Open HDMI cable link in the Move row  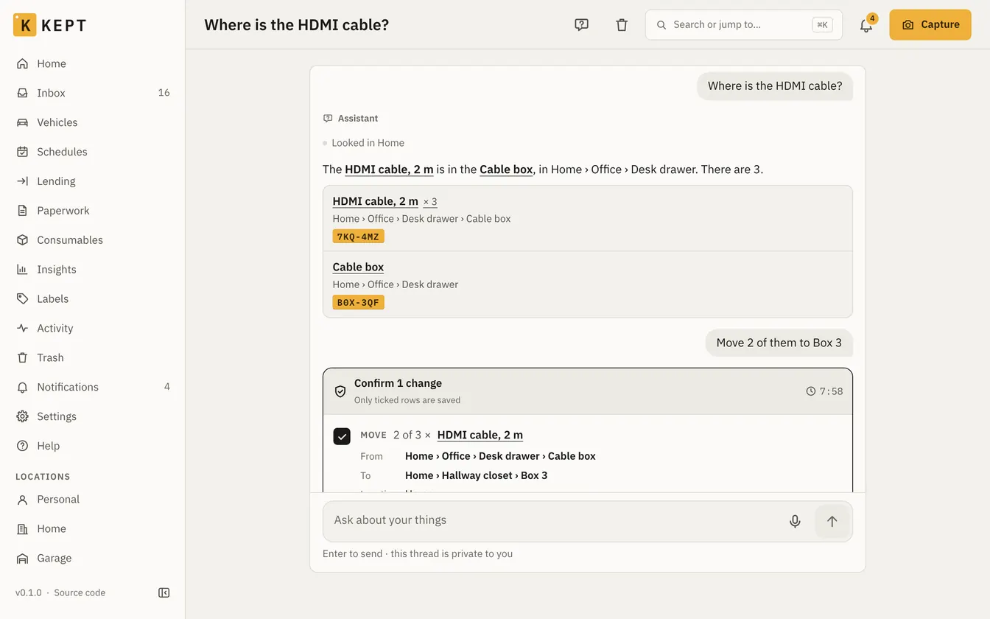480,435
